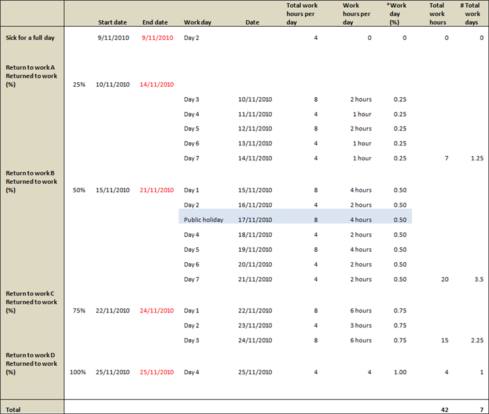Screen dimensions: 489x414
Task: Click the red end date 25/11/2010
Action: point(156,372)
